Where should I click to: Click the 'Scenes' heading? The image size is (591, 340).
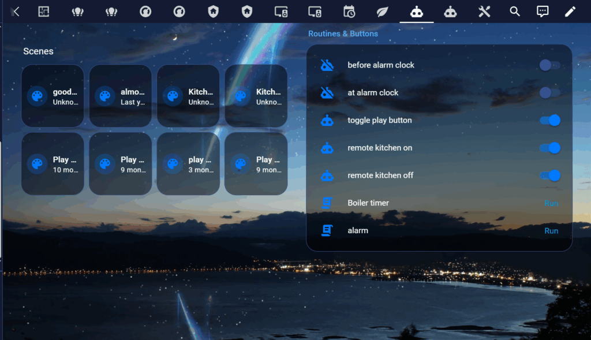pyautogui.click(x=38, y=51)
